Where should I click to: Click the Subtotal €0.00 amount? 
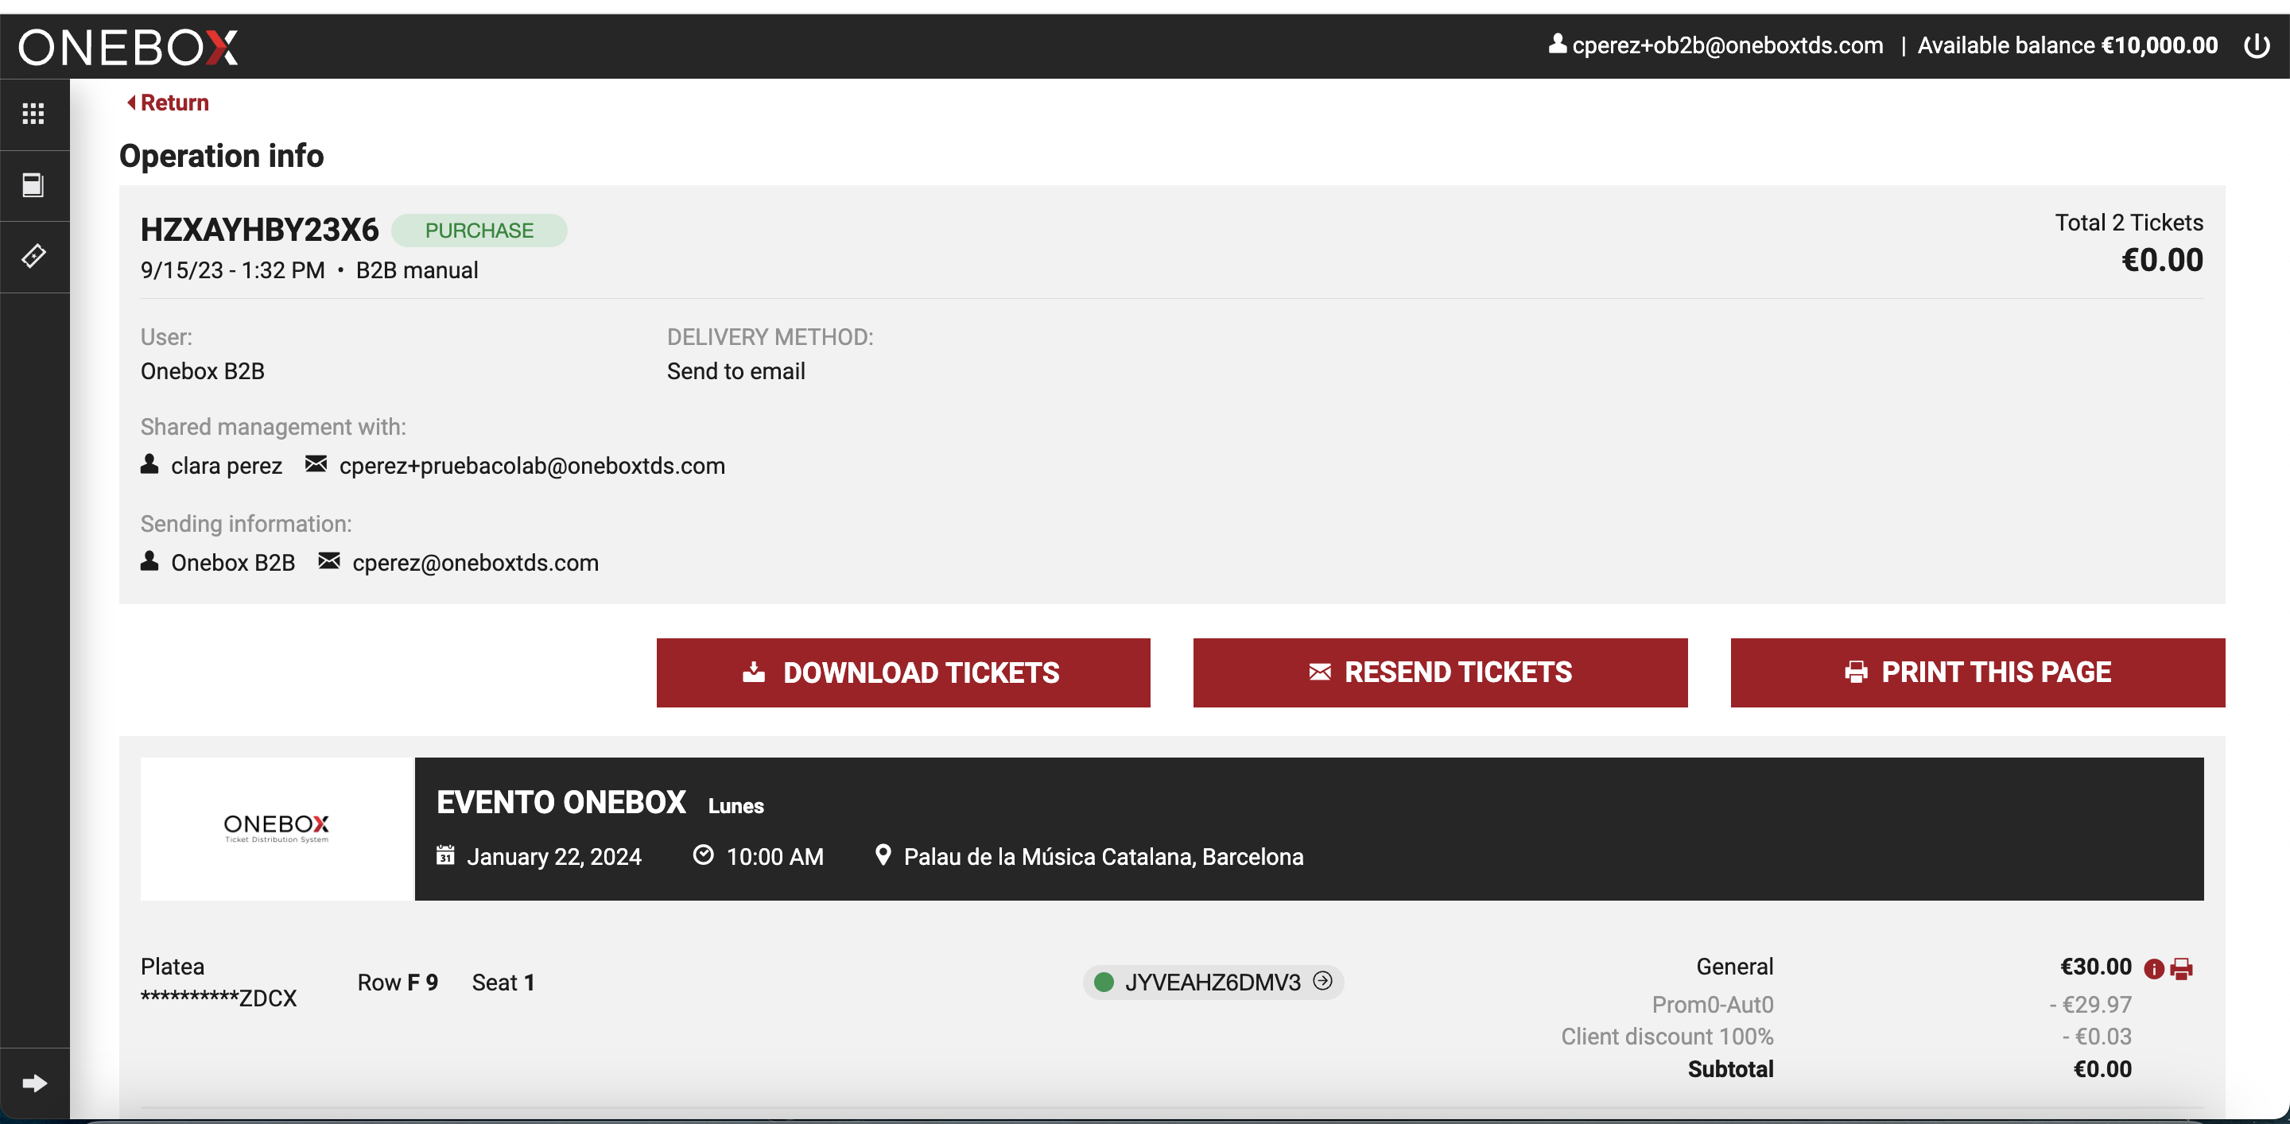(x=2102, y=1069)
